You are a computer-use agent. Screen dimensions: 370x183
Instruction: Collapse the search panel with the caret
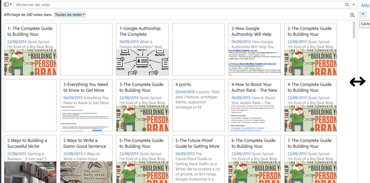point(354,5)
